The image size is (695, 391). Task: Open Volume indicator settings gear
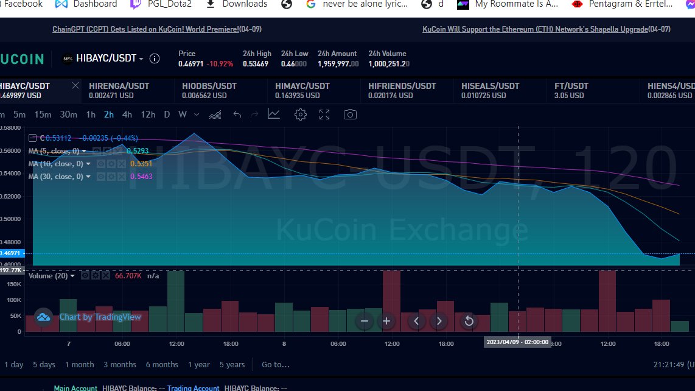(96, 276)
